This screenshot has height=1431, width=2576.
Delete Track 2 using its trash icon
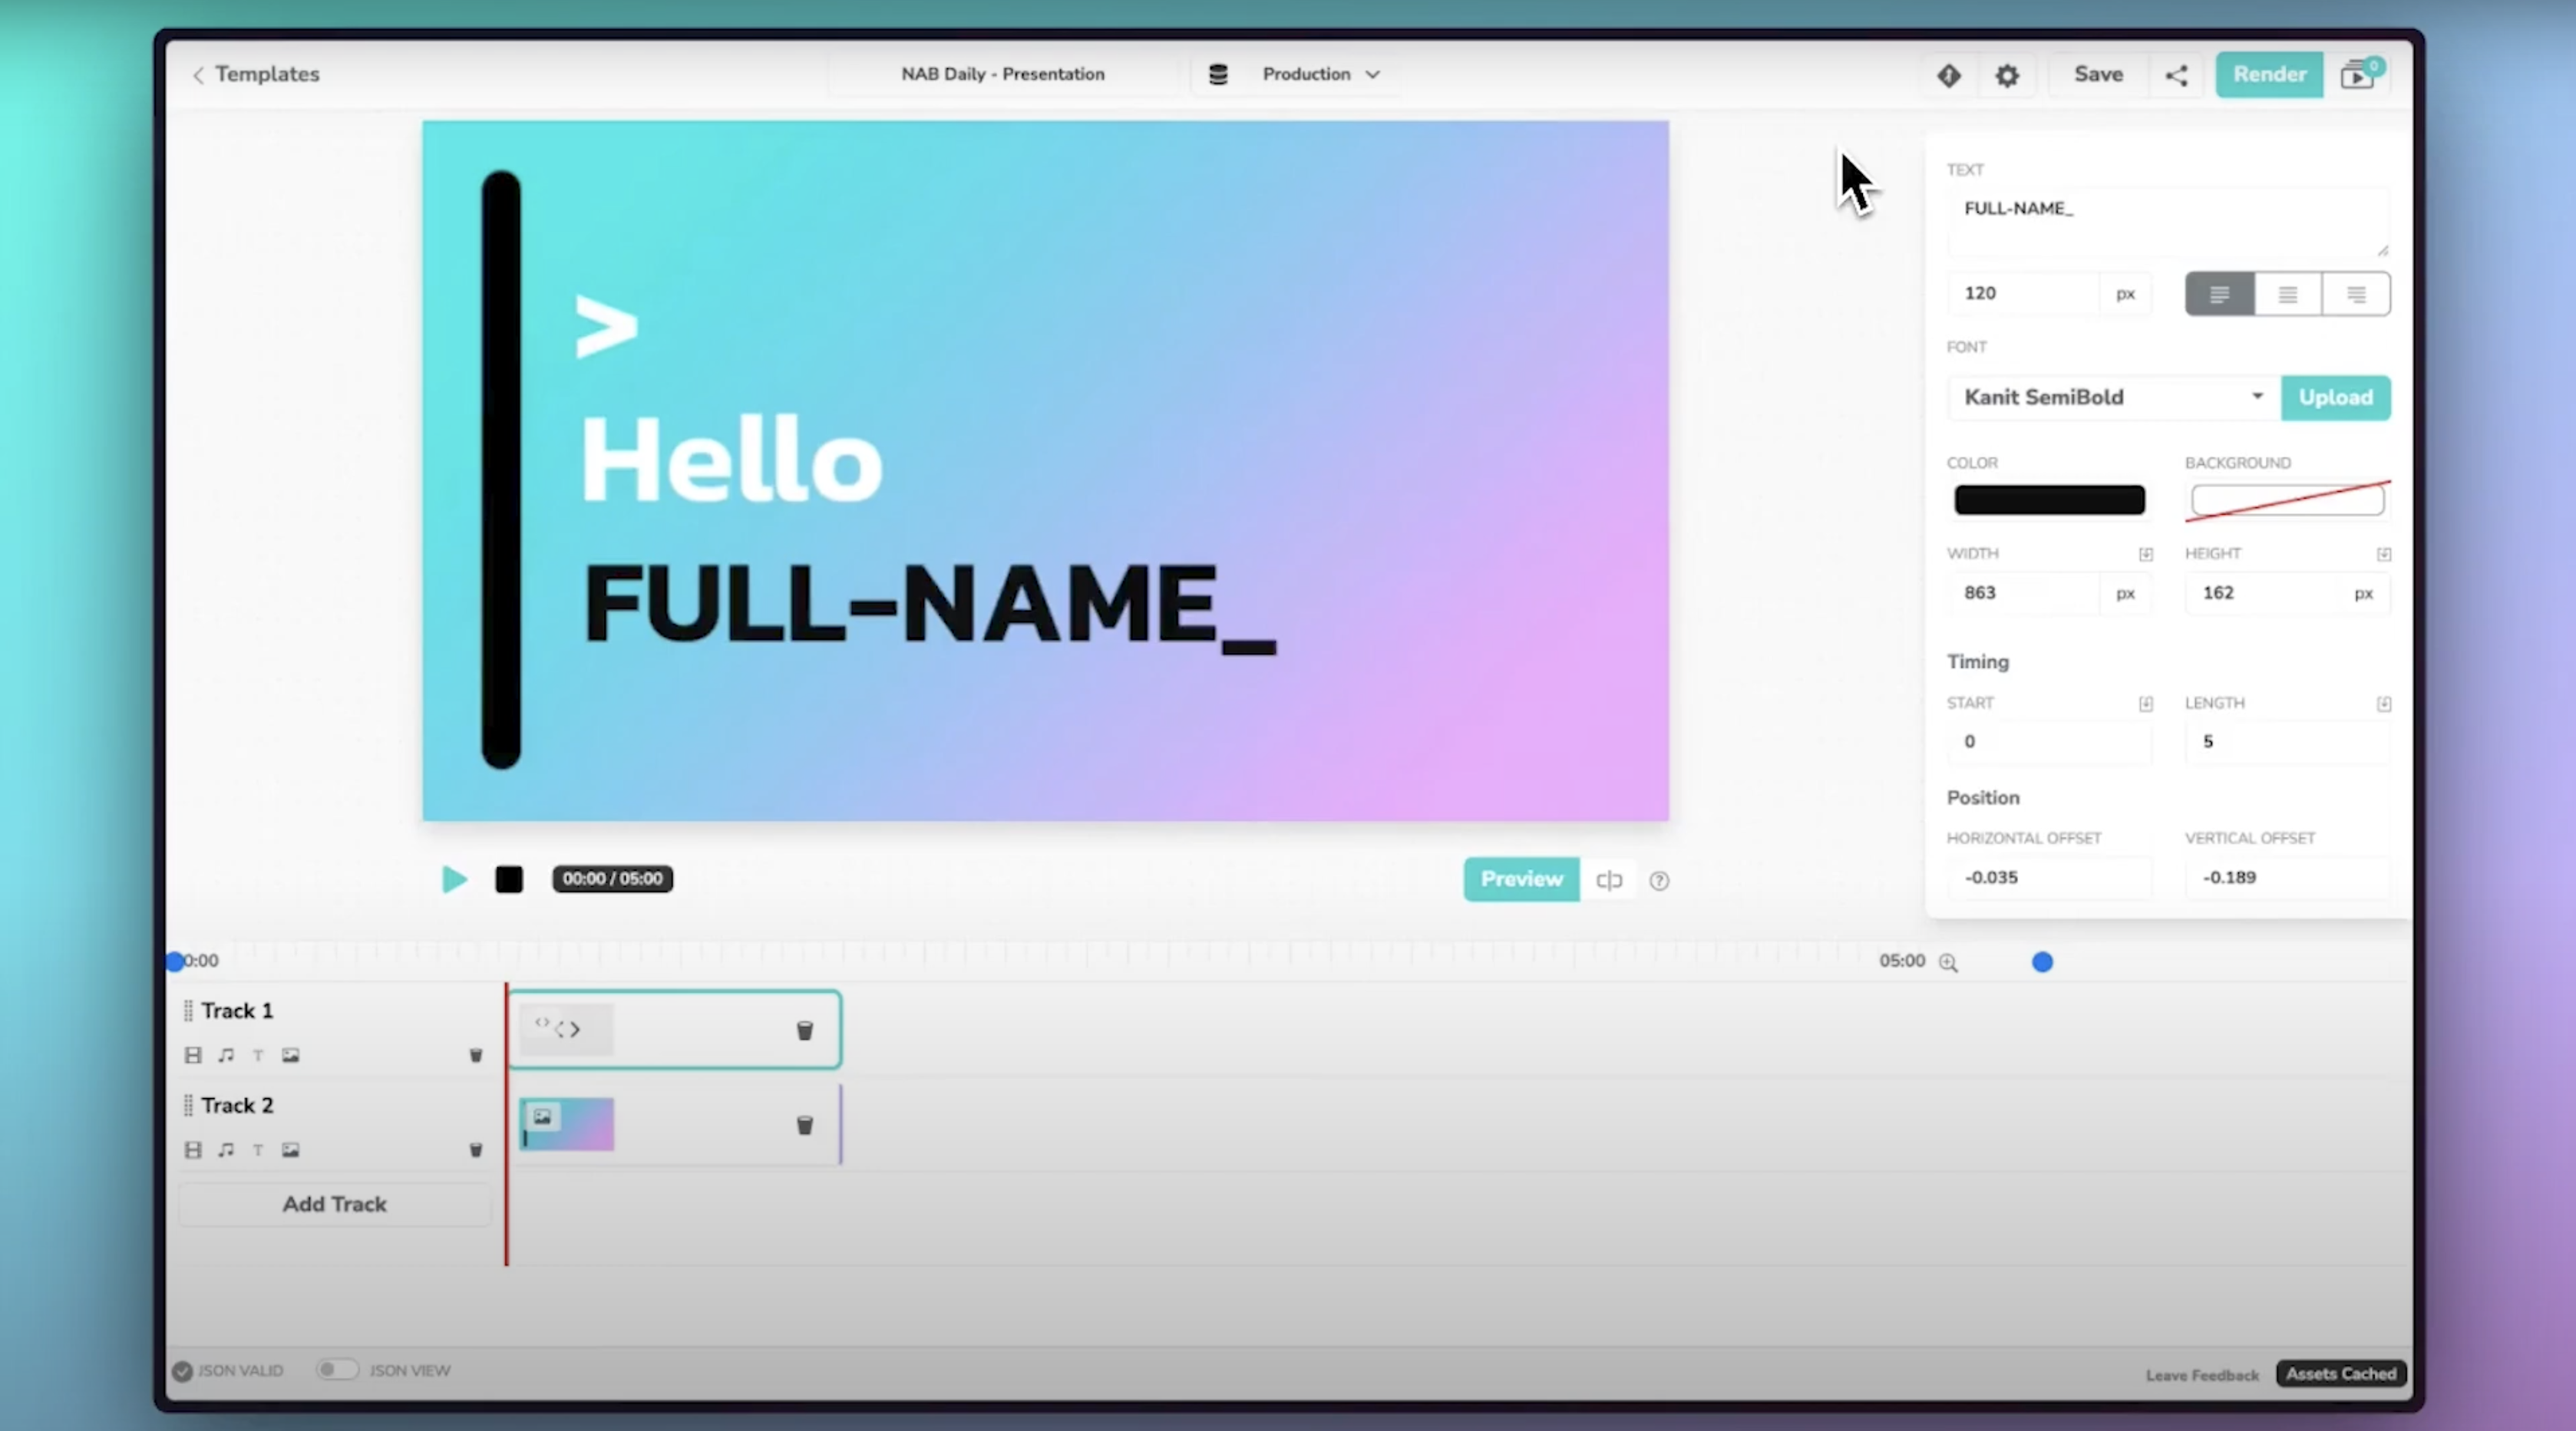click(x=476, y=1150)
